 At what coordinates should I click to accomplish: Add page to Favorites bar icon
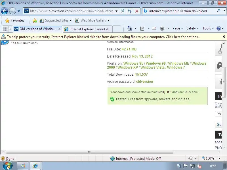[35, 20]
